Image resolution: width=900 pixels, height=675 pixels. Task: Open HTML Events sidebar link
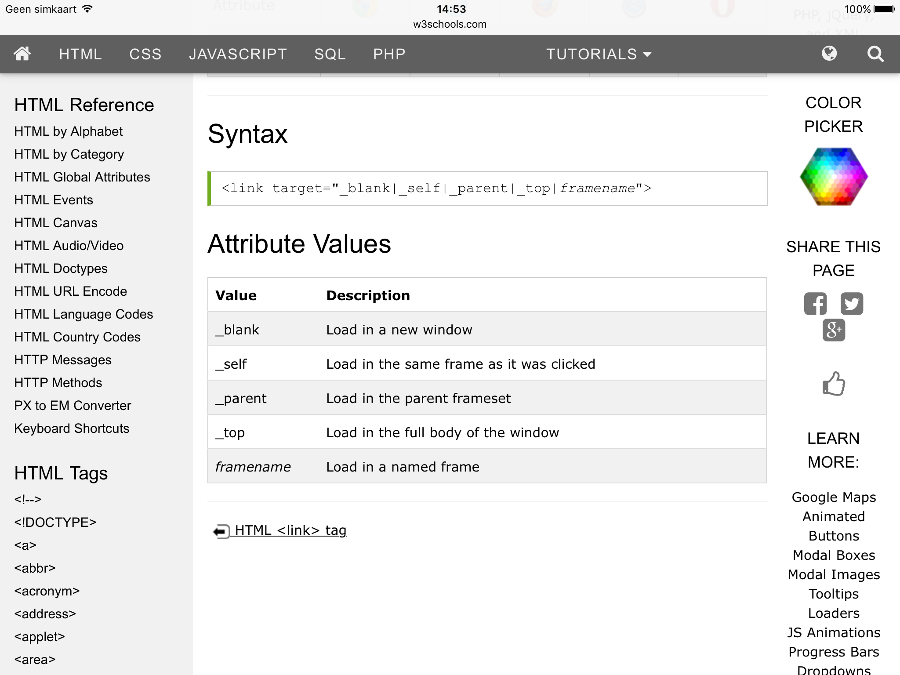54,200
